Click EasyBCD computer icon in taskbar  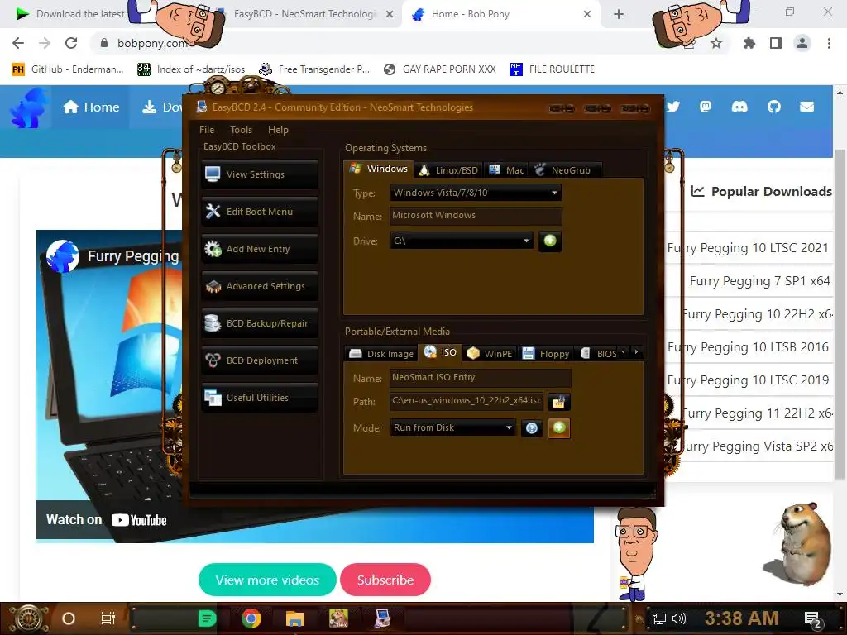click(382, 618)
